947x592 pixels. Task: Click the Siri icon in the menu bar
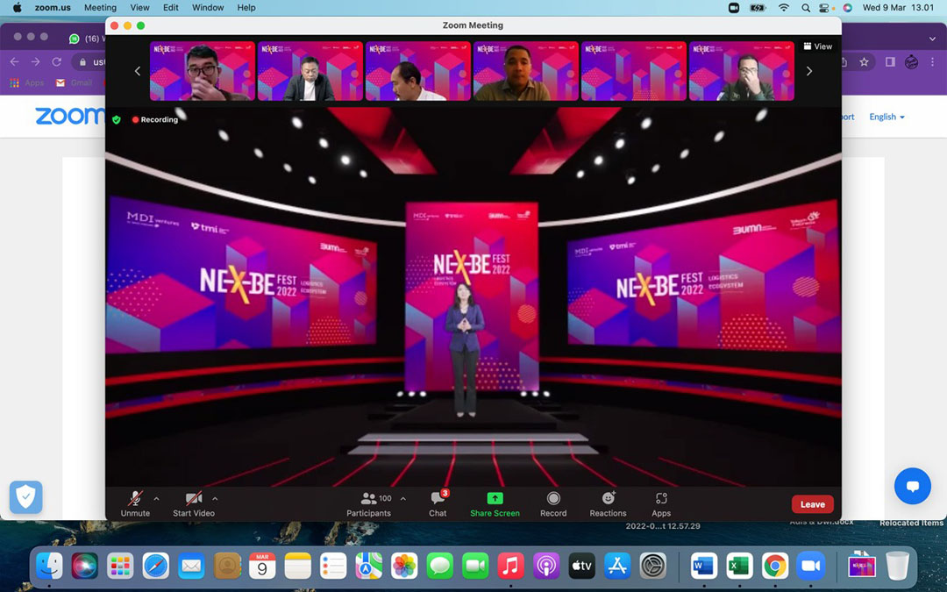coord(847,8)
